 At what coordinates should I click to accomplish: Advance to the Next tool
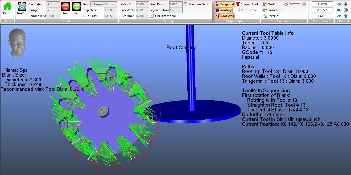click(x=76, y=9)
